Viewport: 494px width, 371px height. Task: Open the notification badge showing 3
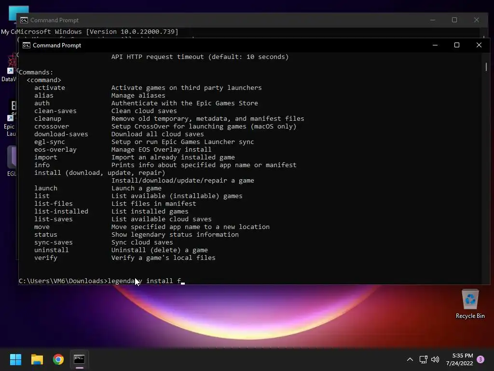(480, 359)
